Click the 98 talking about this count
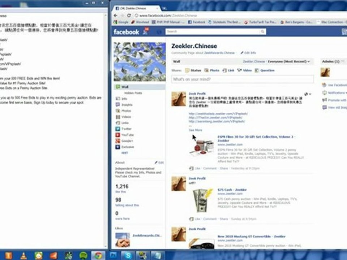 tap(119, 200)
